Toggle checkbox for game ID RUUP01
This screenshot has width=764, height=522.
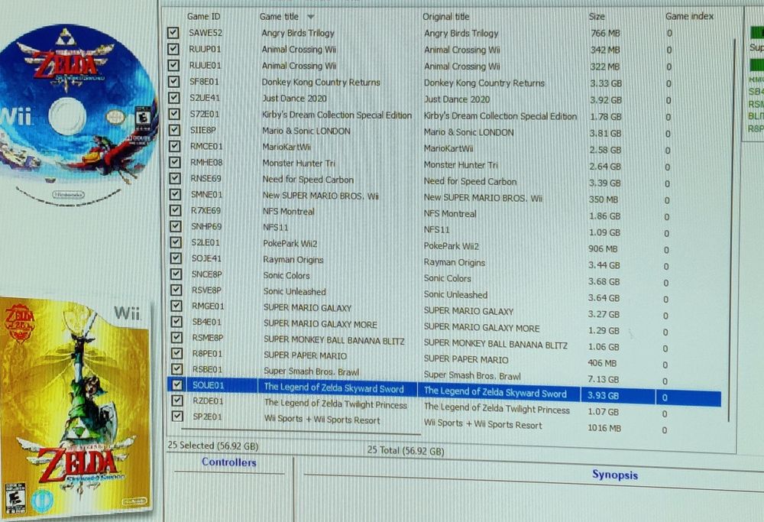coord(173,49)
